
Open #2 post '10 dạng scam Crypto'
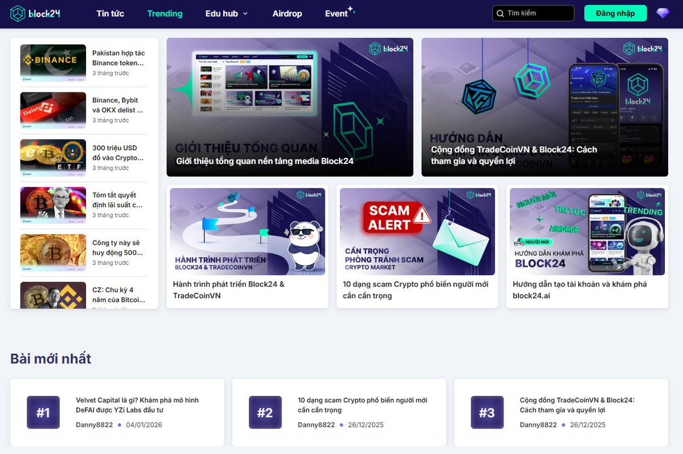click(362, 405)
